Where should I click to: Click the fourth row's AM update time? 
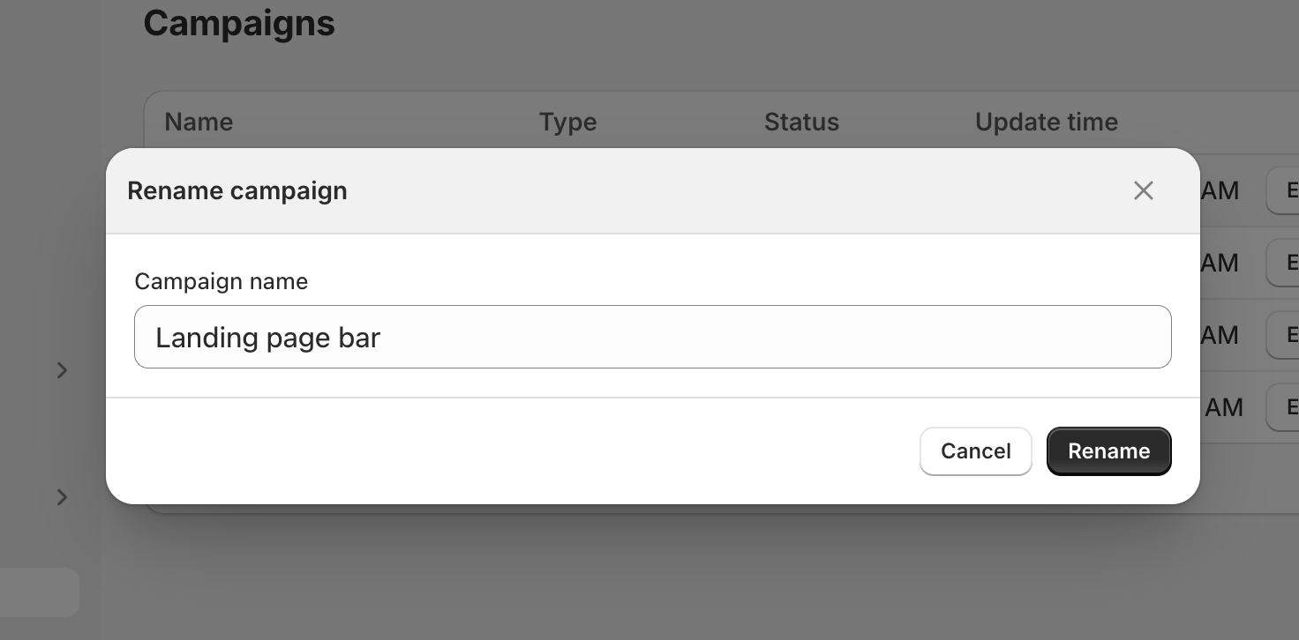coord(1223,407)
